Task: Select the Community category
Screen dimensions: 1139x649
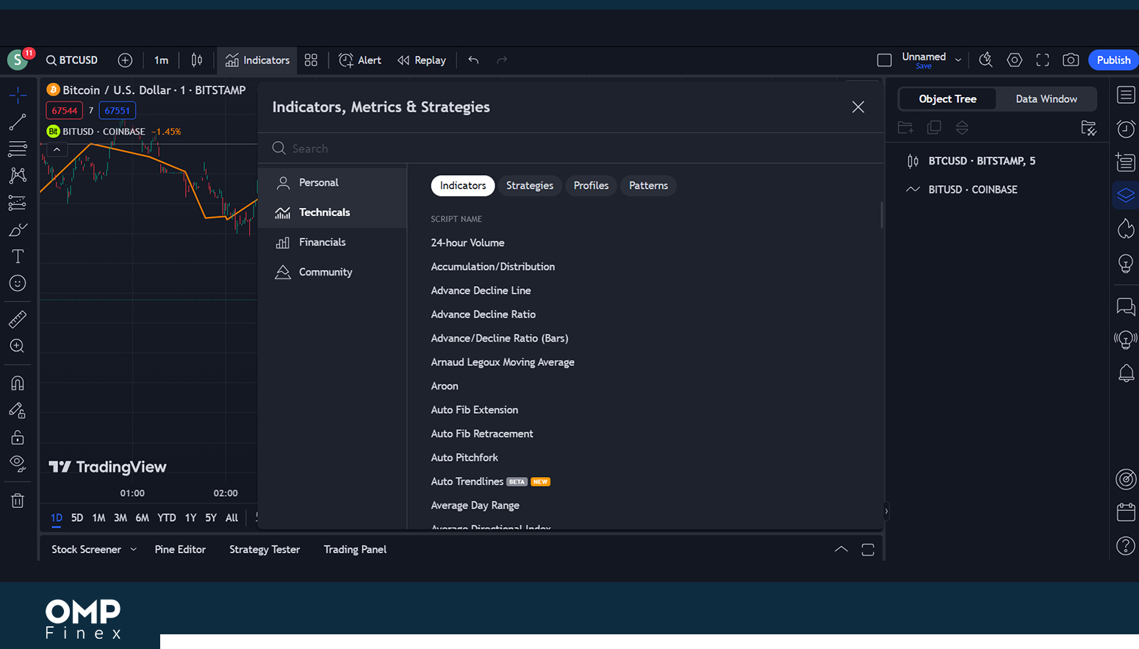Action: [332, 272]
